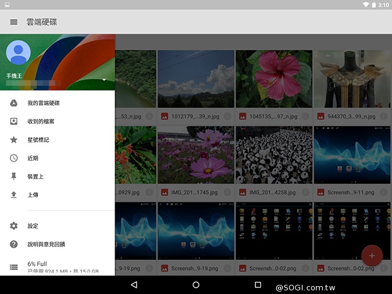This screenshot has width=392, height=294.
Task: Click the settings gear icon
Action: [x=13, y=226]
